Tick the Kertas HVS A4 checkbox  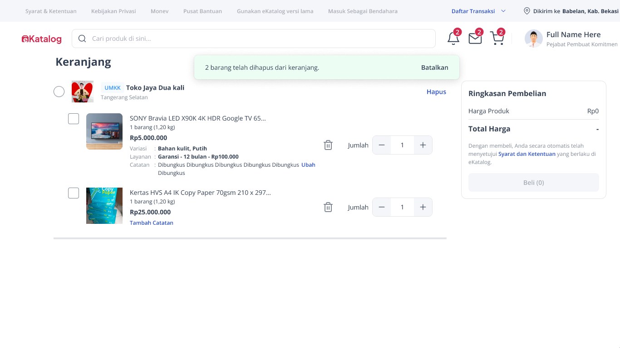click(x=74, y=193)
